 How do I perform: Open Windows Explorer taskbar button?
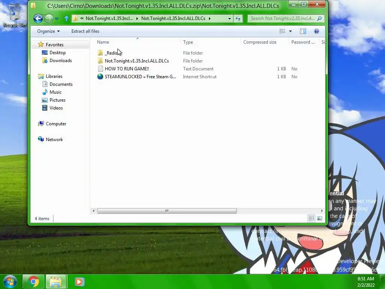(x=56, y=281)
